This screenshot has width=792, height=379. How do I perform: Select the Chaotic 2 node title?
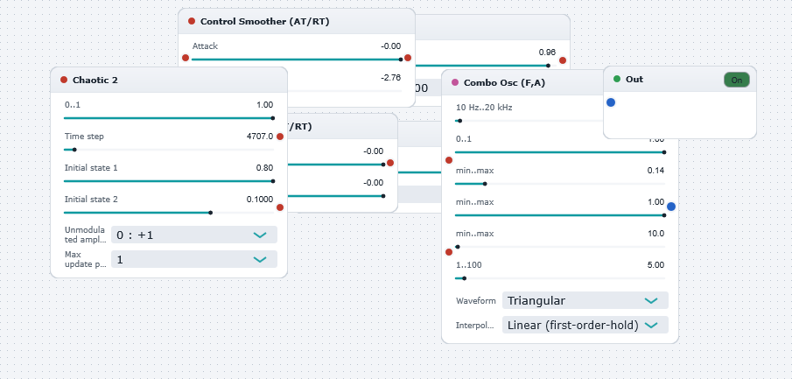[95, 80]
